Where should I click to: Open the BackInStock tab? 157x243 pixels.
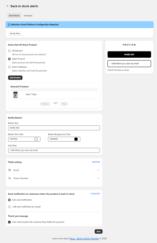(x=14, y=16)
